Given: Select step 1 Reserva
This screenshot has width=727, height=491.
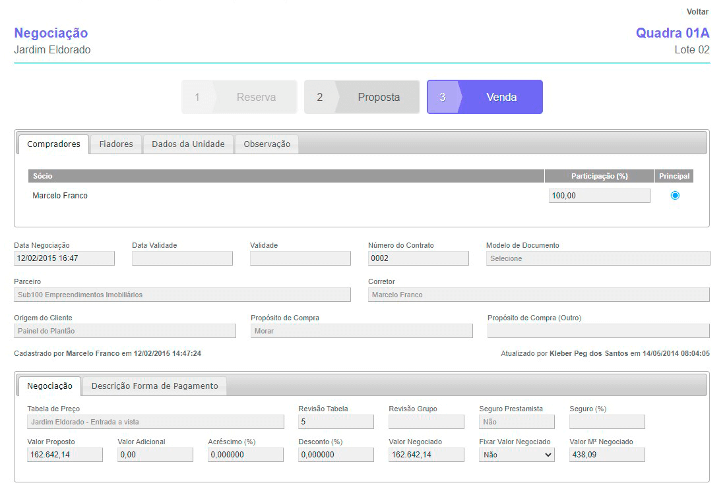Looking at the screenshot, I should click(239, 97).
